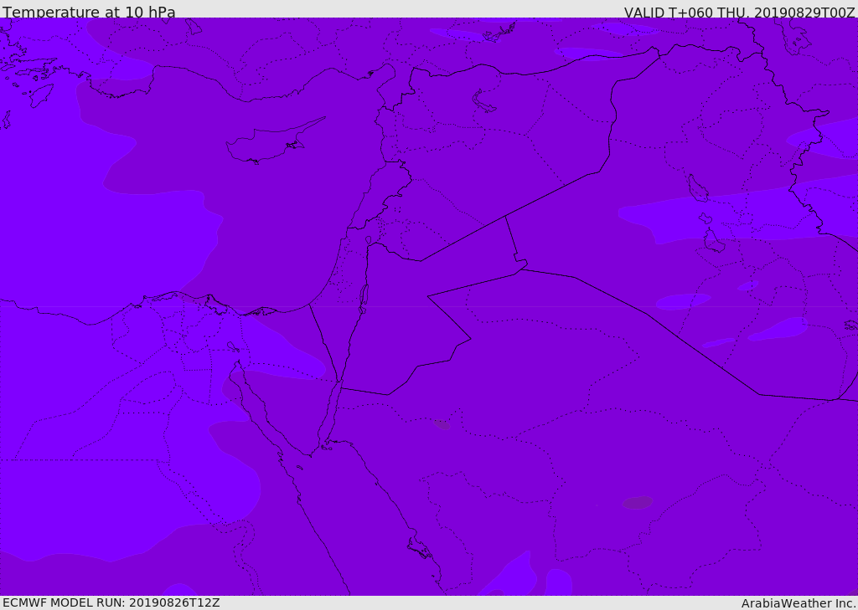The image size is (858, 610).
Task: Click the 'VALID T+060 THU. 20190829T00Z' label
Action: [x=740, y=12]
